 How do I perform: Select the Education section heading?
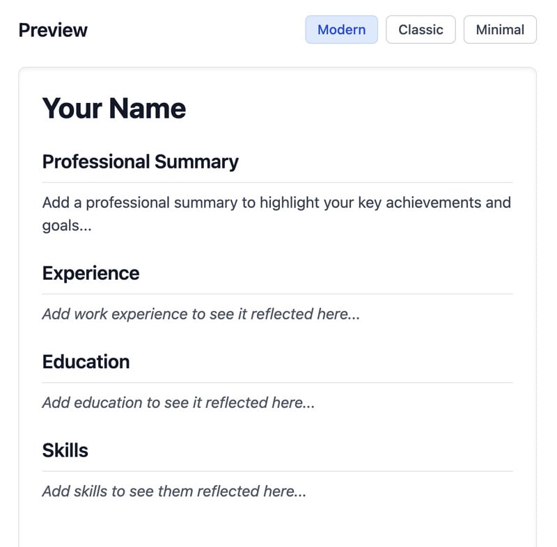pos(86,362)
